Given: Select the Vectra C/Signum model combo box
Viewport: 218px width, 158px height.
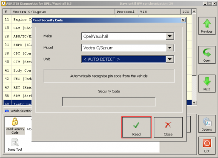Looking at the screenshot, I should tap(128, 48).
